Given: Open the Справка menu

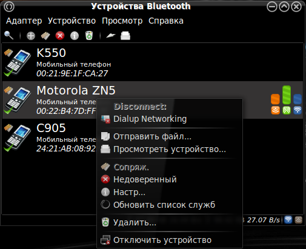Looking at the screenshot, I should pos(166,21).
